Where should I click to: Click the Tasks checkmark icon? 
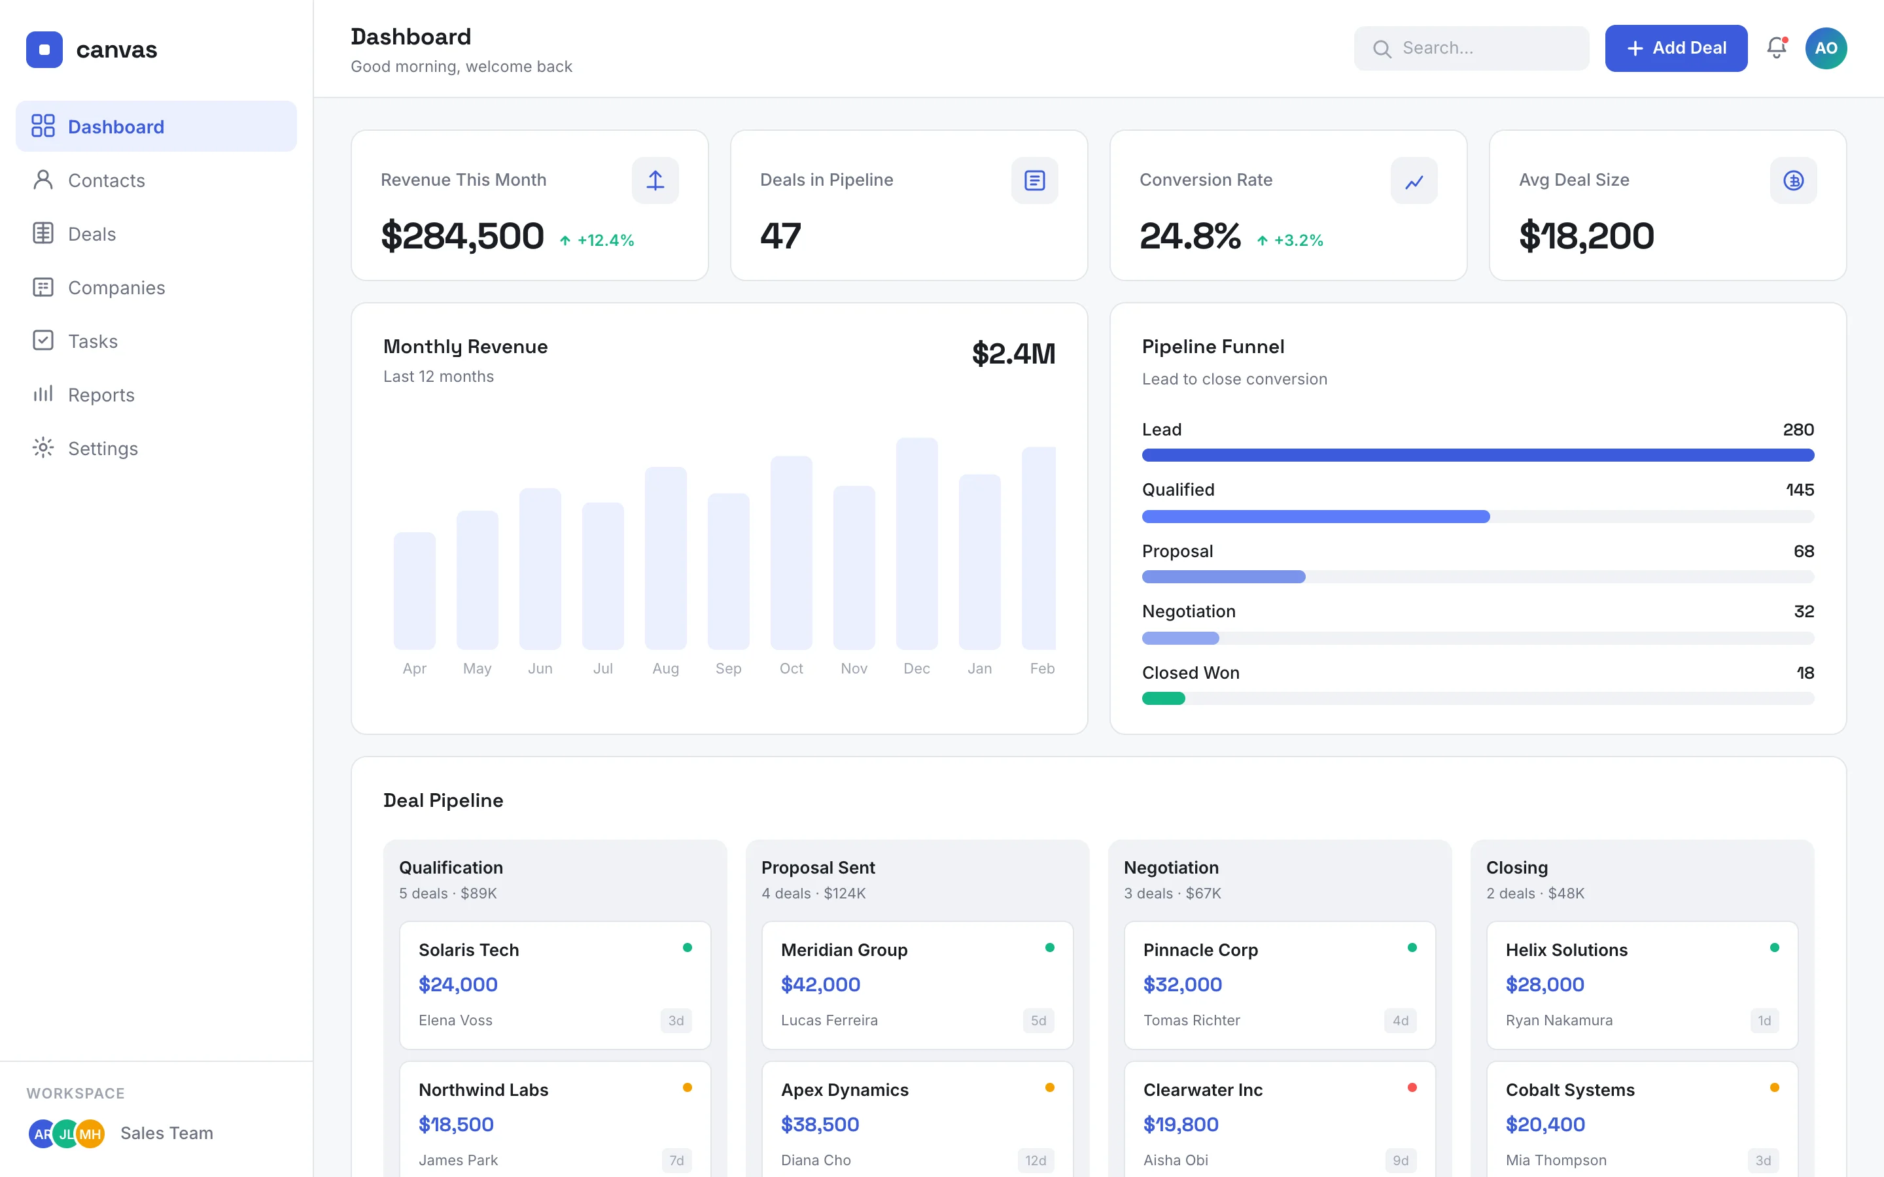click(x=43, y=340)
